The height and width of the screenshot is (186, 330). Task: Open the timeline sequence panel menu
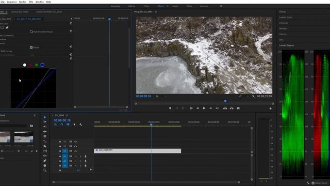[x=67, y=115]
